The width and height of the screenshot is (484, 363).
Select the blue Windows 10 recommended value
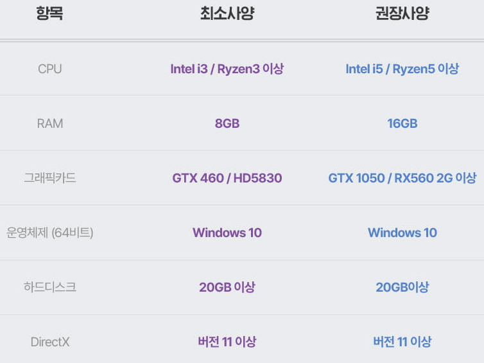click(x=402, y=233)
